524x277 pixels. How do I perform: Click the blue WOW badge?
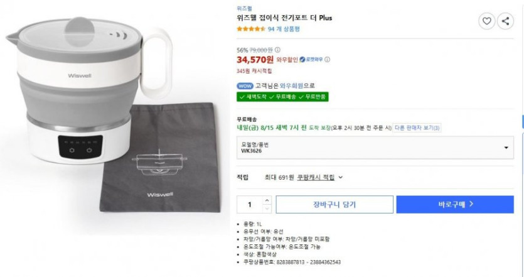[244, 86]
